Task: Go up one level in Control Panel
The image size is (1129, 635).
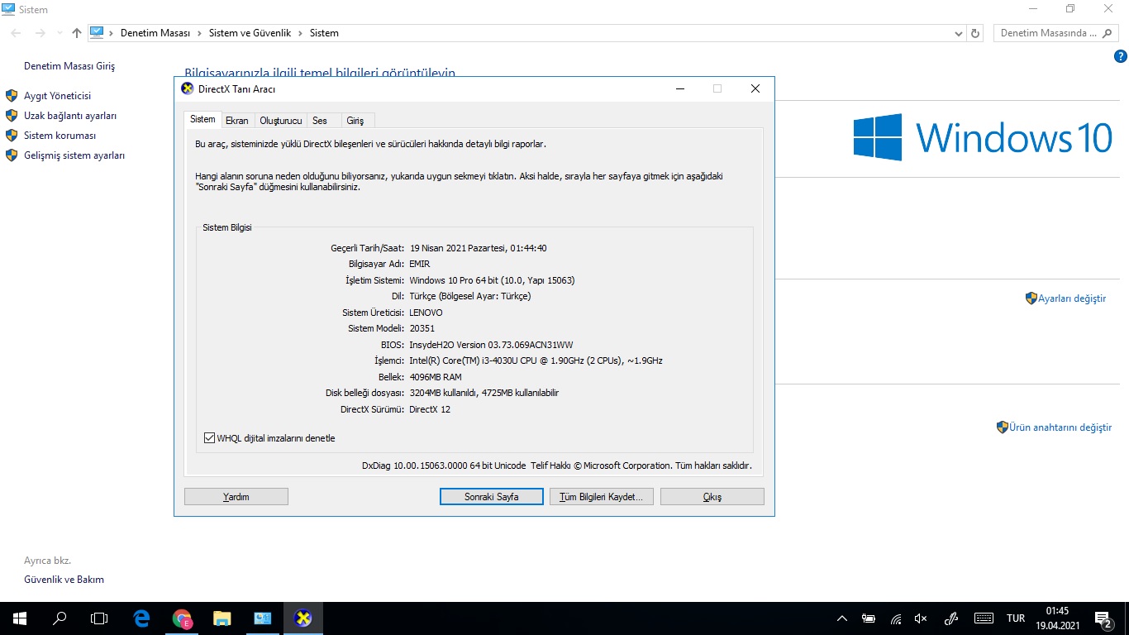Action: coord(77,33)
